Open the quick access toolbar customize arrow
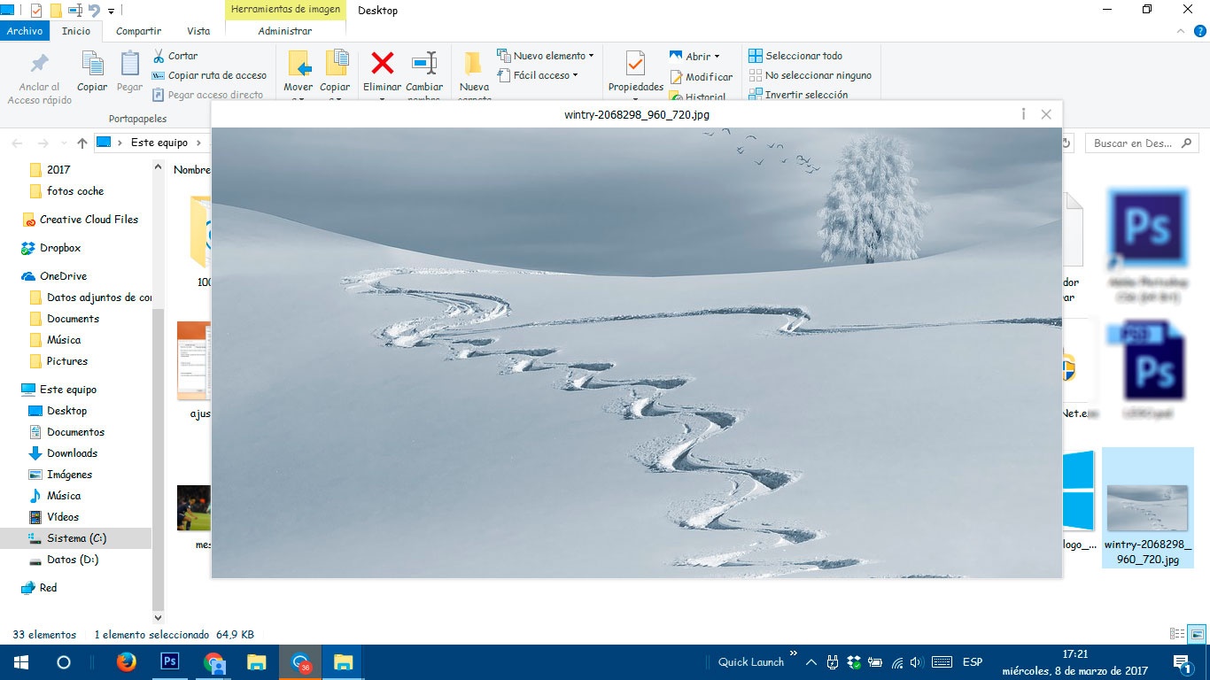The image size is (1210, 680). tap(111, 12)
